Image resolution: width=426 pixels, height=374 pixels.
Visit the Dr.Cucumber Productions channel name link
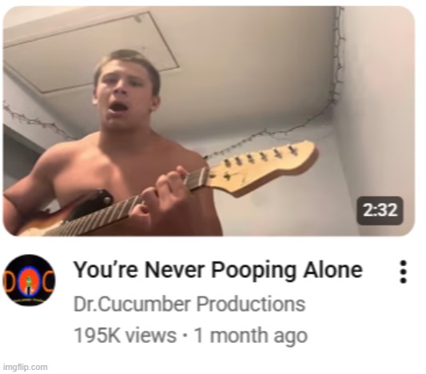189,304
